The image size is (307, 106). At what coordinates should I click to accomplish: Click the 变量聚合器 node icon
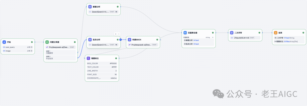(185, 33)
